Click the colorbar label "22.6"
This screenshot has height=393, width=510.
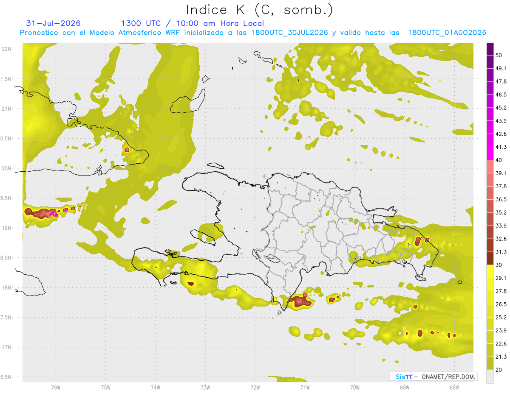[501, 344]
